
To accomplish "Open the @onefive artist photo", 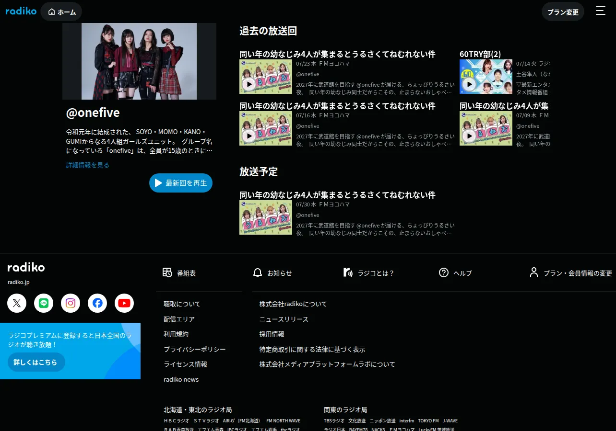I will pyautogui.click(x=139, y=61).
